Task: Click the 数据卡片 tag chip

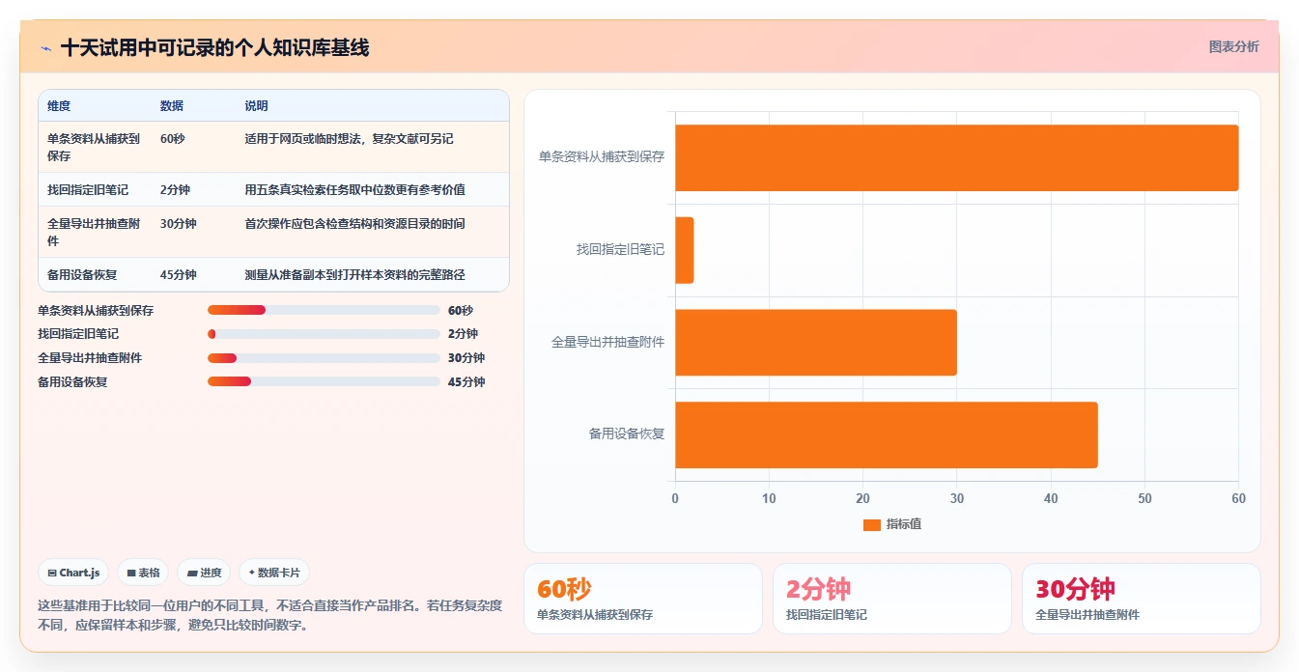Action: tap(274, 573)
